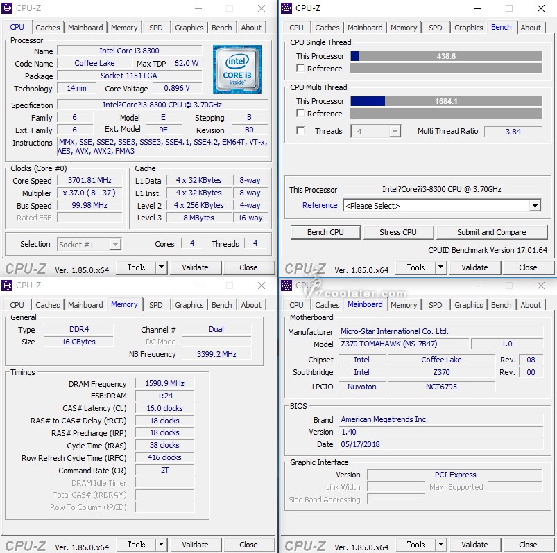Screen dimensions: 557x553
Task: Click Validate in the Mainboard window
Action: (474, 545)
